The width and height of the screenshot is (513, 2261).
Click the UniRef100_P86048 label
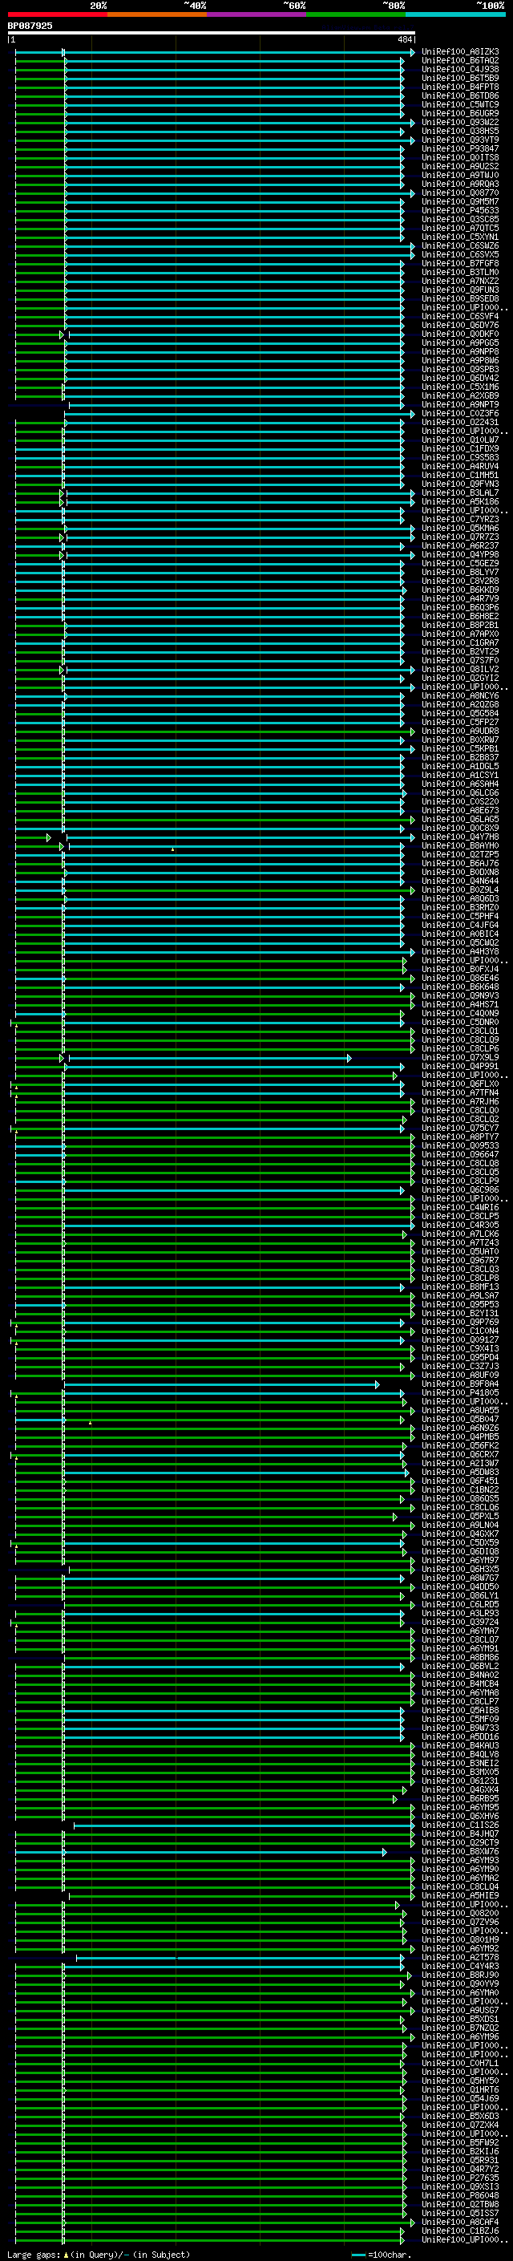pos(460,2195)
